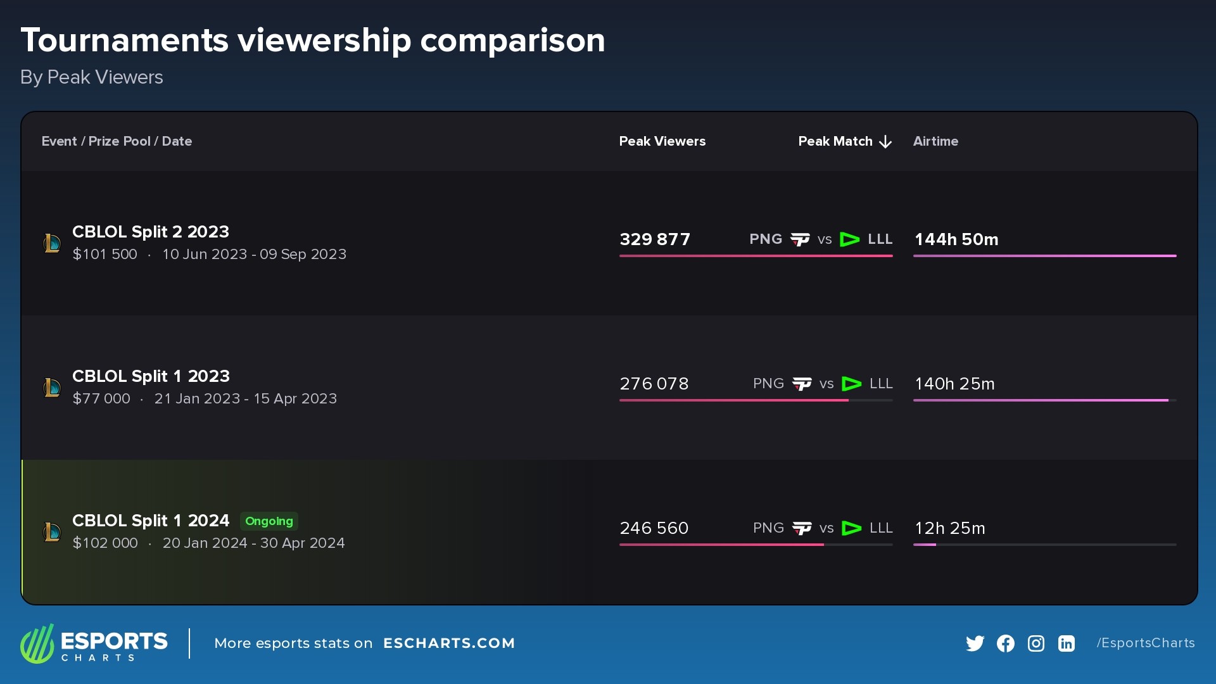This screenshot has width=1216, height=684.
Task: Select date 20 Jan 2024 - 30 Apr 2024
Action: (x=254, y=543)
